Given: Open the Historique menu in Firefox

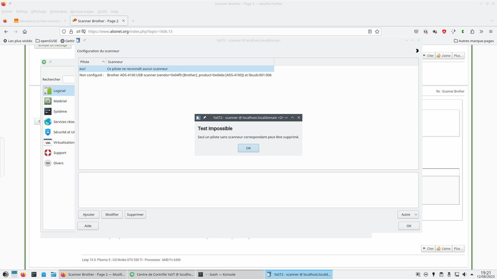Looking at the screenshot, I should pyautogui.click(x=58, y=12).
